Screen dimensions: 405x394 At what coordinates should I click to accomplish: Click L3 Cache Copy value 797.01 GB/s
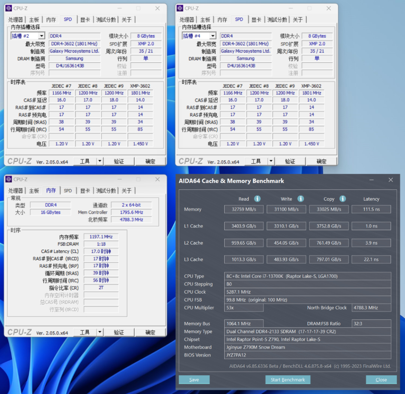tap(329, 259)
